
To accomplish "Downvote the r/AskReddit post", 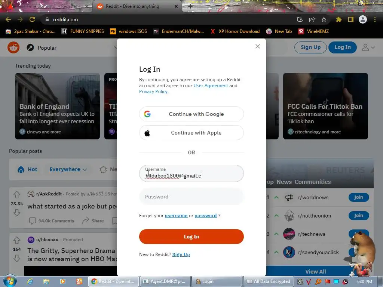I will point(16,213).
